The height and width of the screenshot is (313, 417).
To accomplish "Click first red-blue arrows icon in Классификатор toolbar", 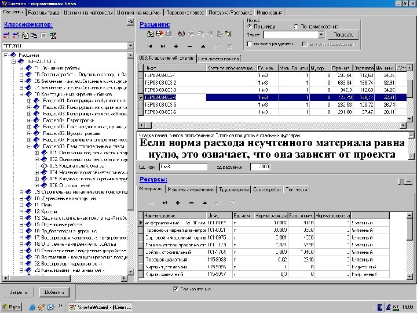I will (x=6, y=35).
